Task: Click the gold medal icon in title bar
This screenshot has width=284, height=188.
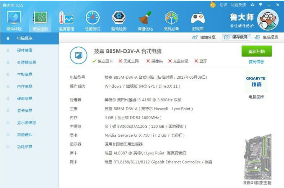Action: click(213, 5)
